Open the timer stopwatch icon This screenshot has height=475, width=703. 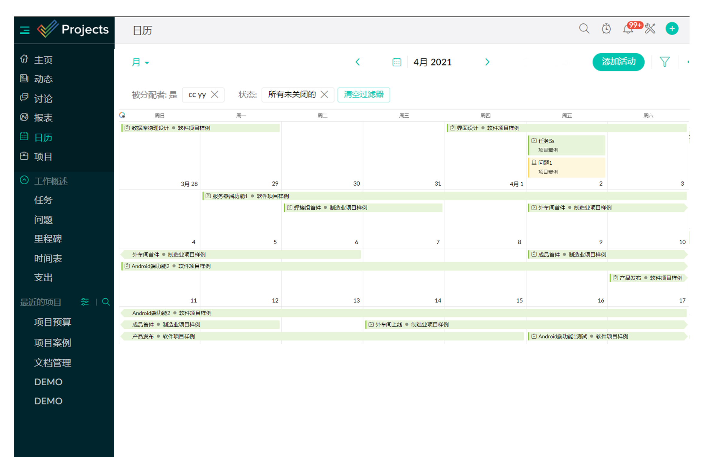pos(606,29)
